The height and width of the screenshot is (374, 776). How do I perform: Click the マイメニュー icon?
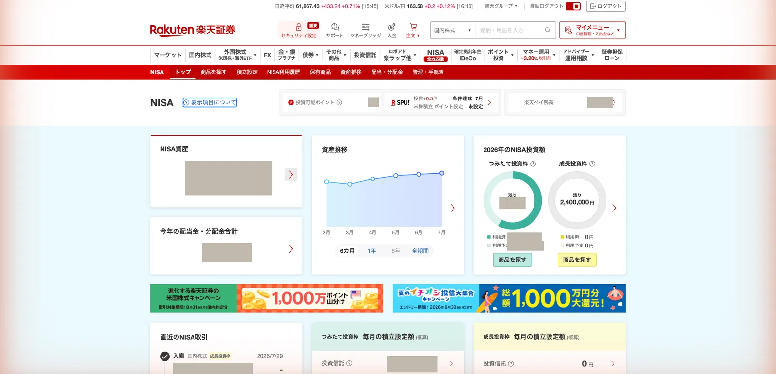coord(568,30)
